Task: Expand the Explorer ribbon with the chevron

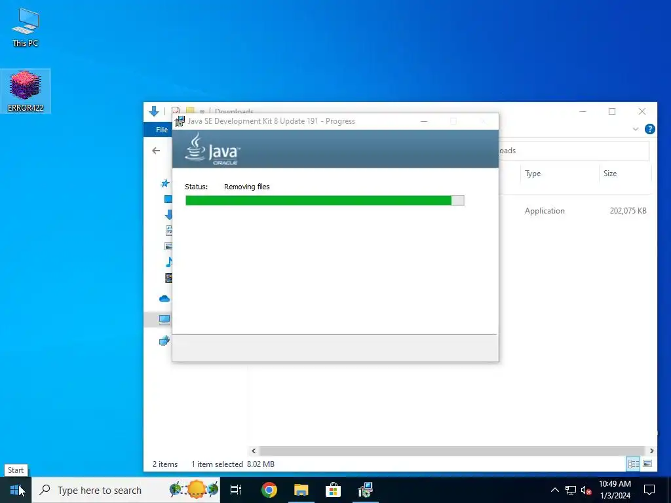Action: [636, 129]
